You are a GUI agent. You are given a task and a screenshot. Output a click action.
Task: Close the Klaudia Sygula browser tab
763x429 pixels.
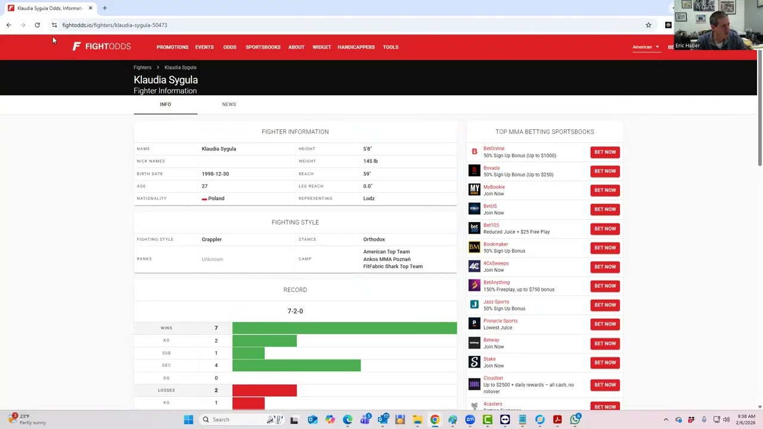pos(91,8)
